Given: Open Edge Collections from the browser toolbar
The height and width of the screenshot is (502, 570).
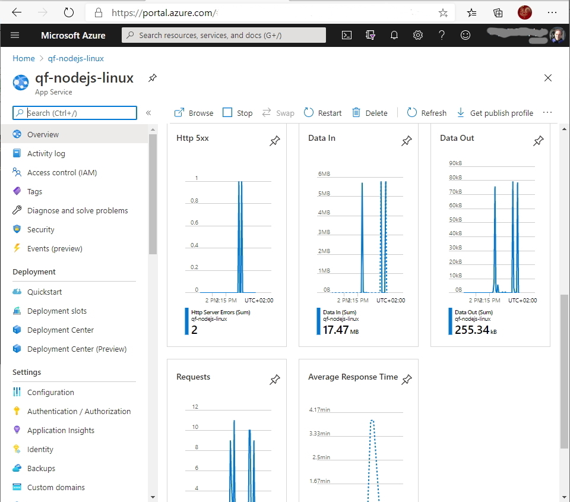Looking at the screenshot, I should pyautogui.click(x=498, y=12).
